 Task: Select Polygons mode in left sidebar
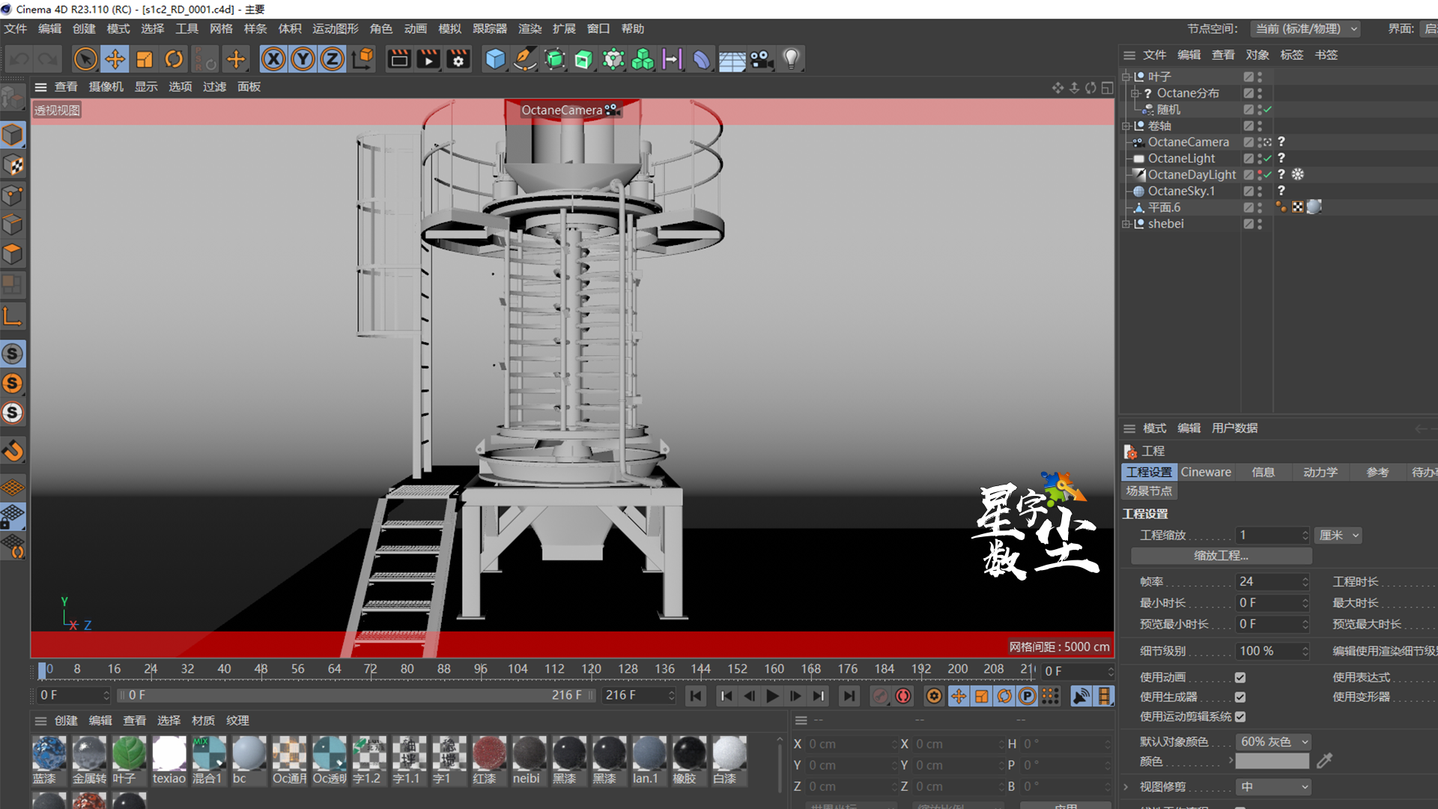pyautogui.click(x=13, y=255)
